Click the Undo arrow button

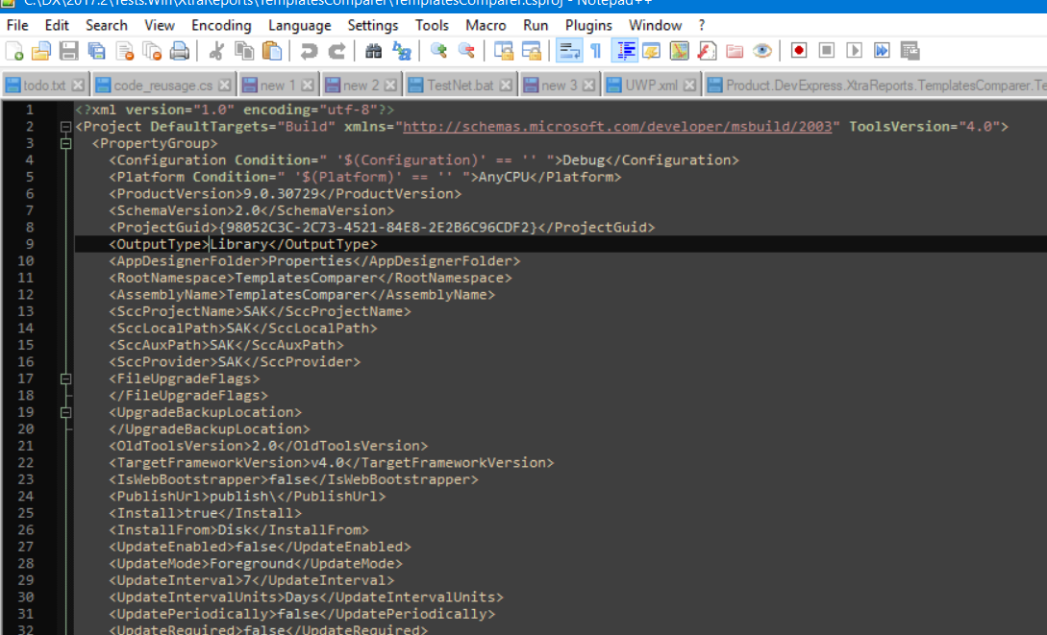(x=310, y=50)
